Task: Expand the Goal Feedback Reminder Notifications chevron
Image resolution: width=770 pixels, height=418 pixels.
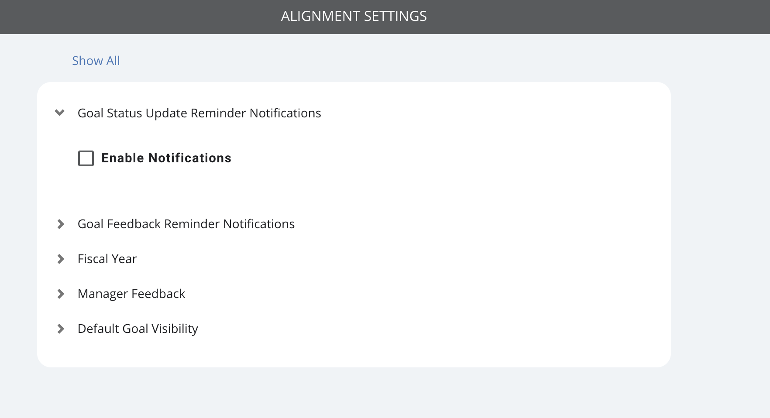Action: (x=61, y=224)
